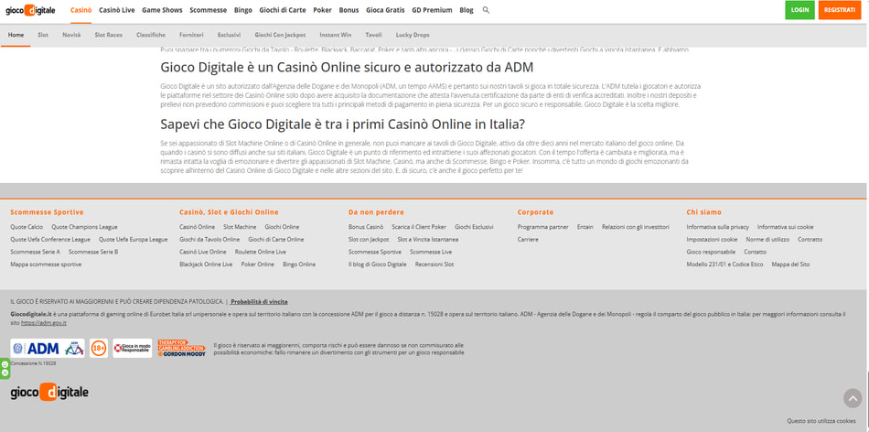The image size is (869, 432).
Task: Follow the Probabilità di vincita link
Action: [x=259, y=302]
